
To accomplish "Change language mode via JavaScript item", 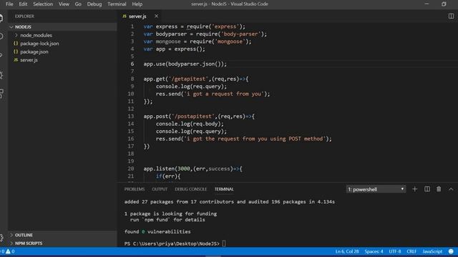I will pos(432,251).
